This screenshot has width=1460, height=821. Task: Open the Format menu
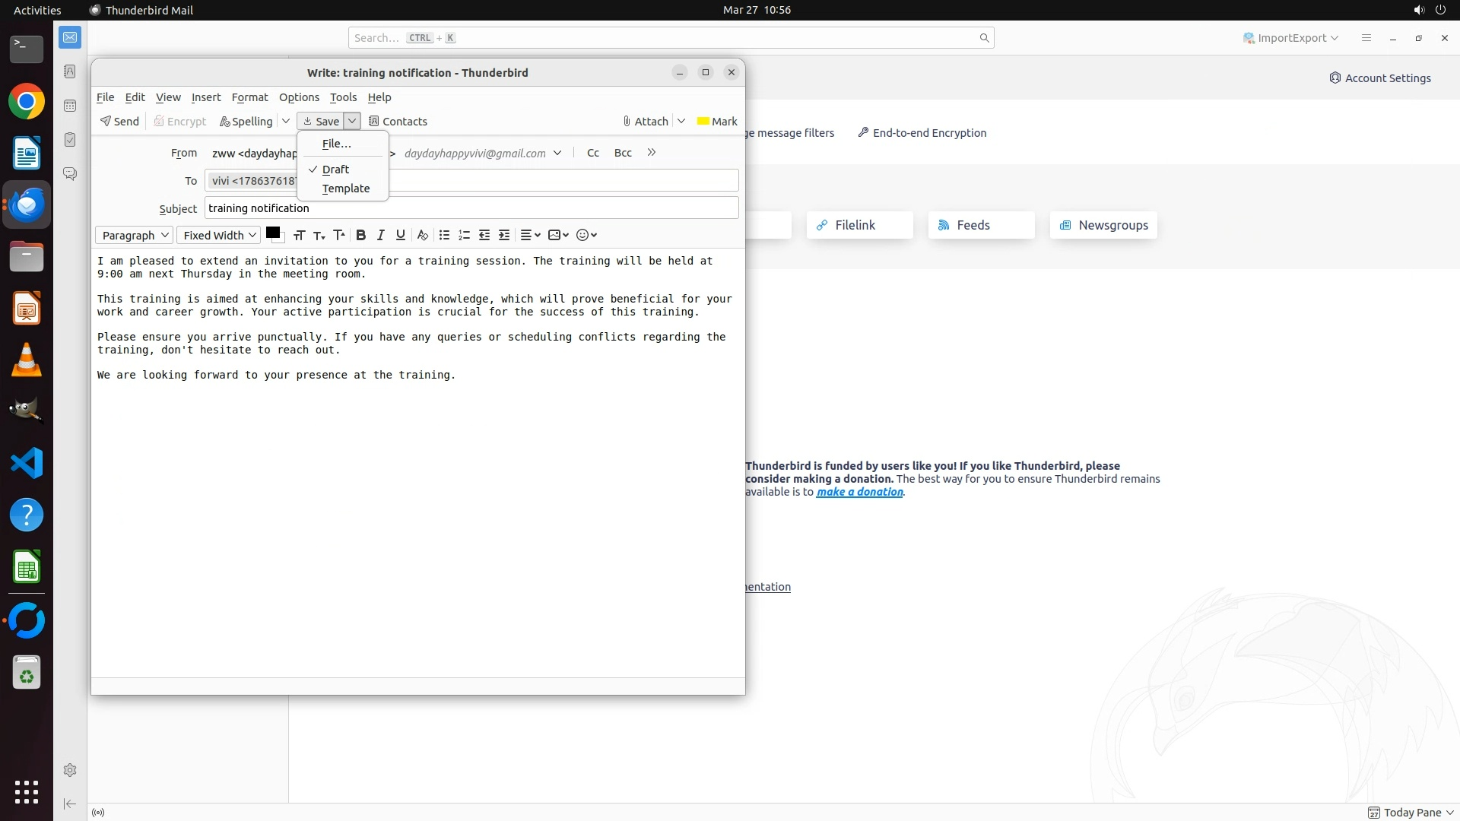[249, 97]
